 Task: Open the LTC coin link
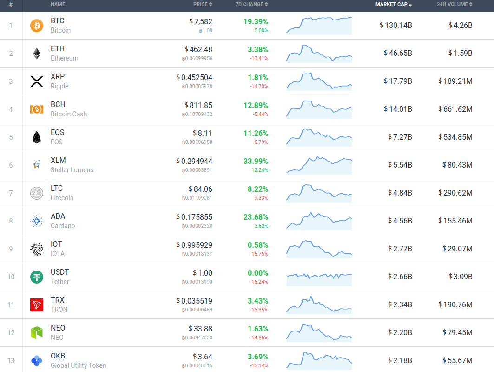click(x=57, y=189)
